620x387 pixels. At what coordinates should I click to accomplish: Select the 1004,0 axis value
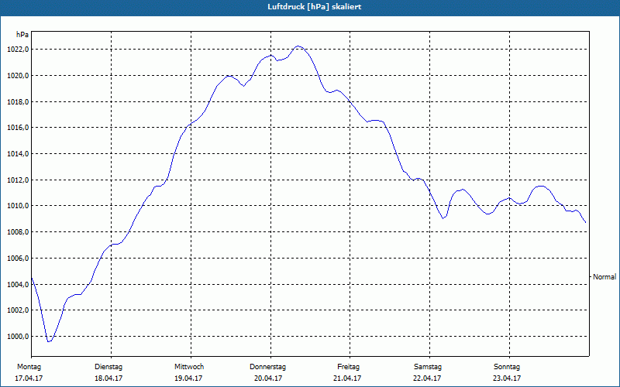tap(18, 284)
